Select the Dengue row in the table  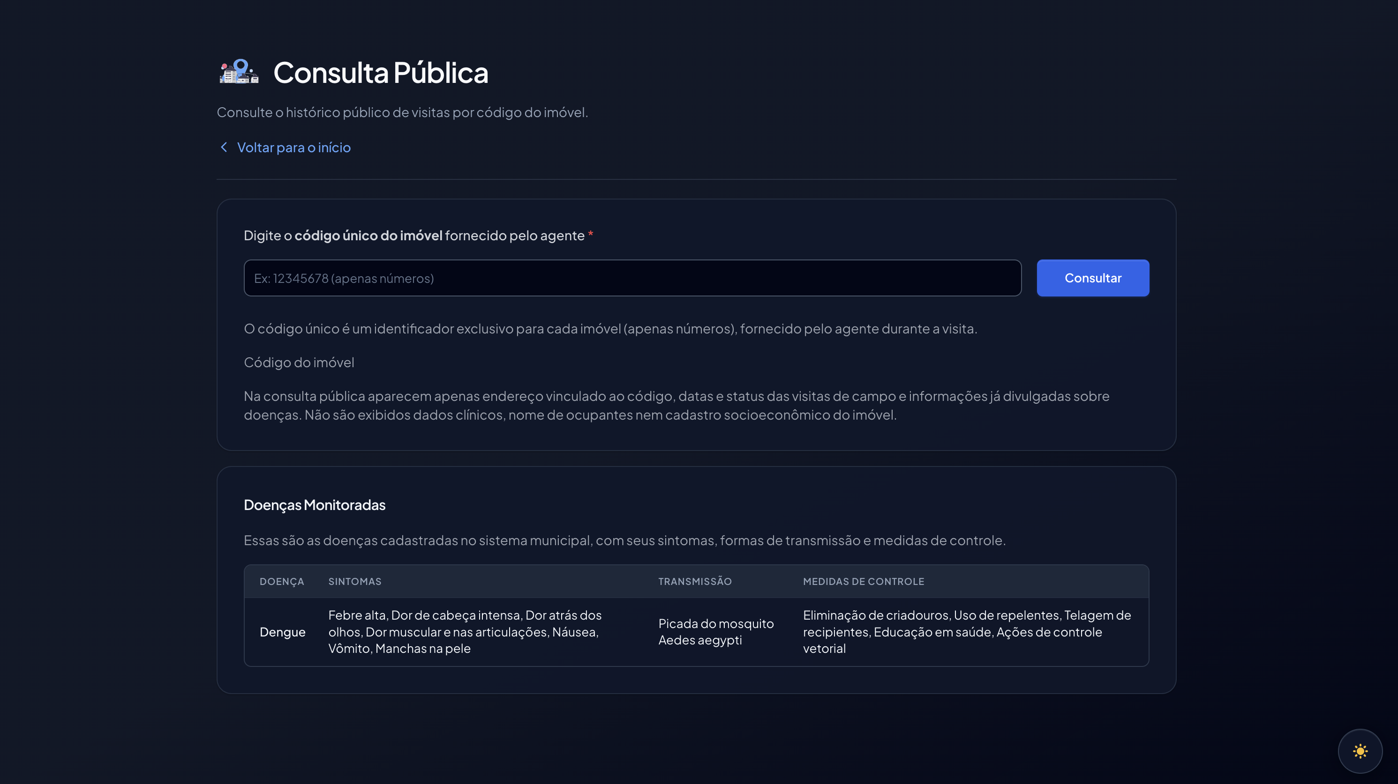coord(282,632)
